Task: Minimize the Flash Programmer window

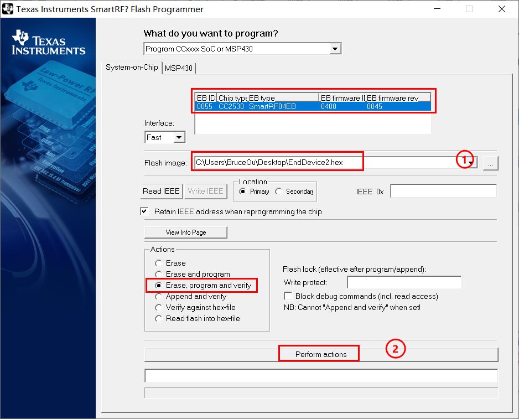Action: [x=437, y=9]
